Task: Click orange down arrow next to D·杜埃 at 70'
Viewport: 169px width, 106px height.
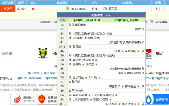Action: click(99, 78)
